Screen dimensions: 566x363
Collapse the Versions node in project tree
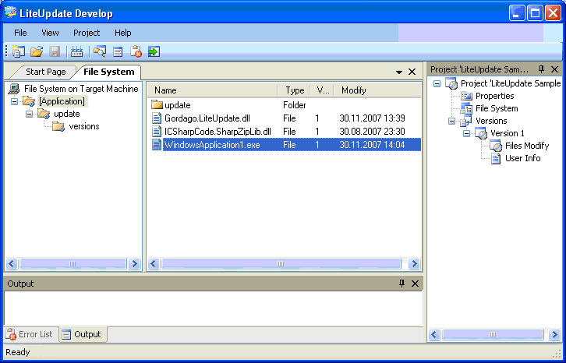coord(451,121)
